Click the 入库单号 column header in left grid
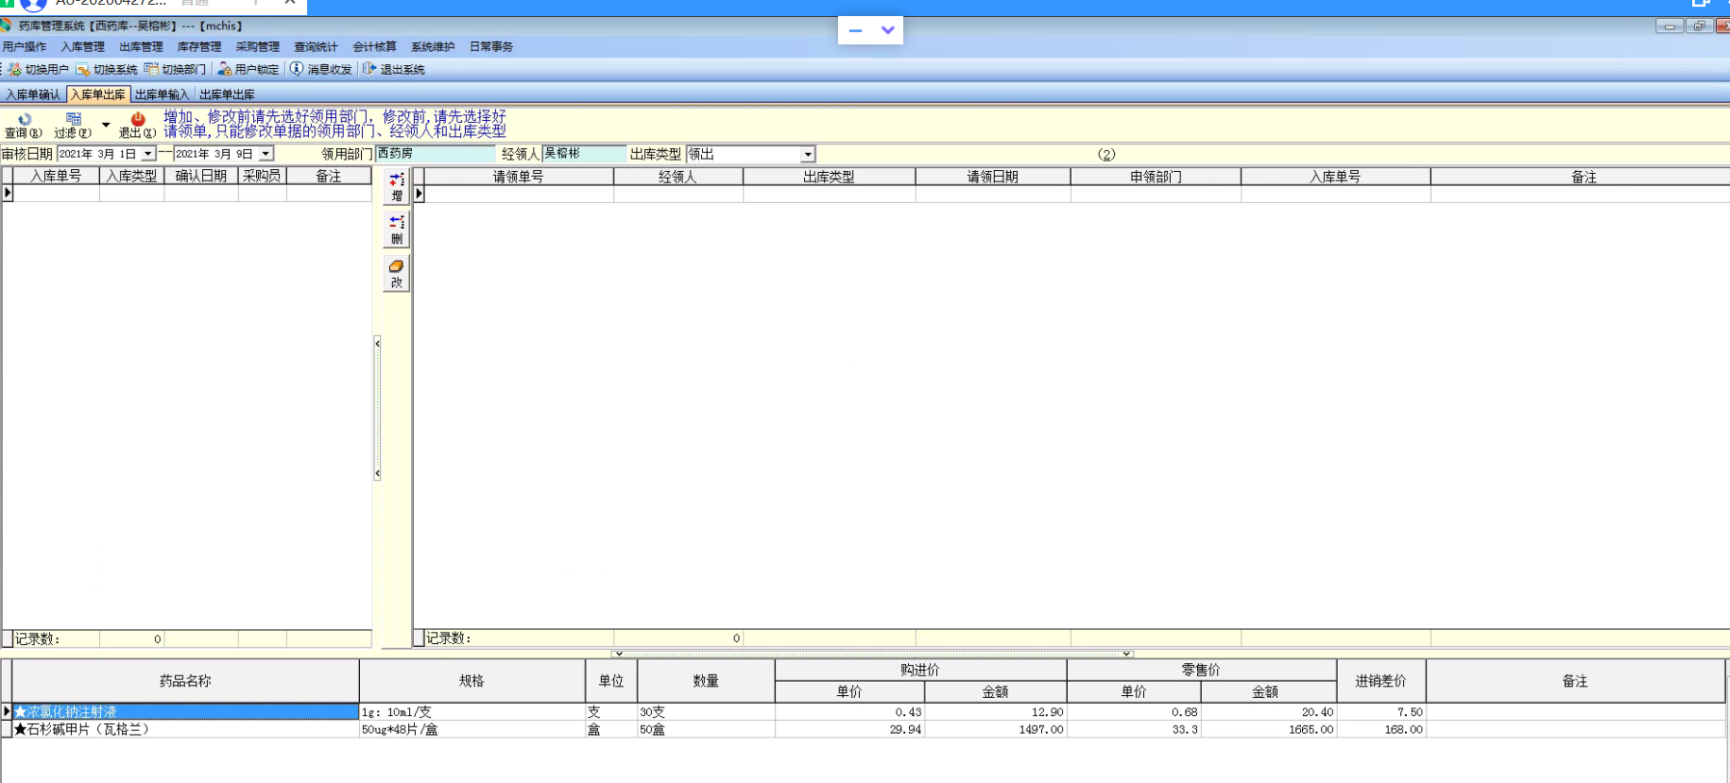1730x783 pixels. click(56, 176)
